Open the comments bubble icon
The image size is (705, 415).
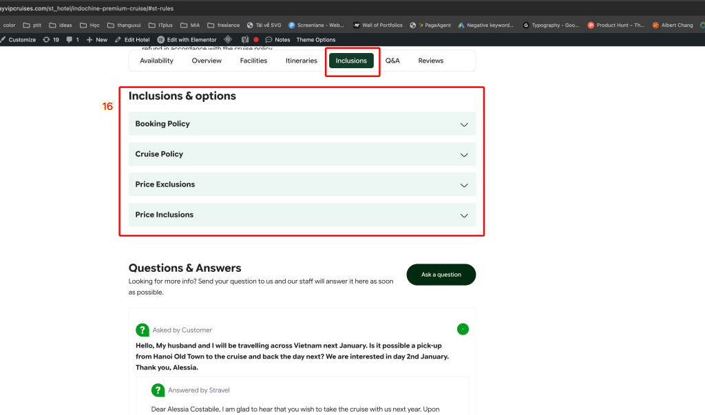click(x=69, y=40)
